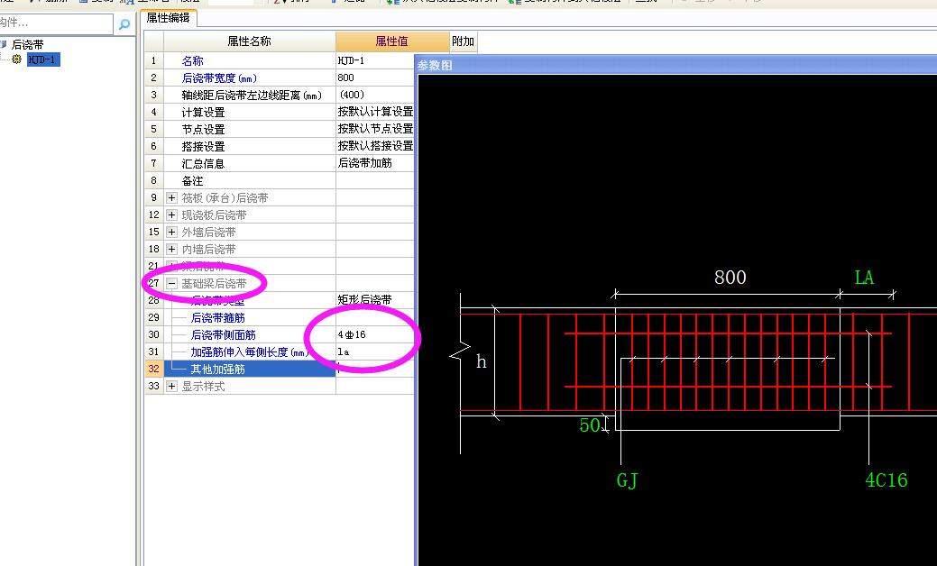The image size is (937, 566).
Task: Click the 附加 column header
Action: [464, 41]
